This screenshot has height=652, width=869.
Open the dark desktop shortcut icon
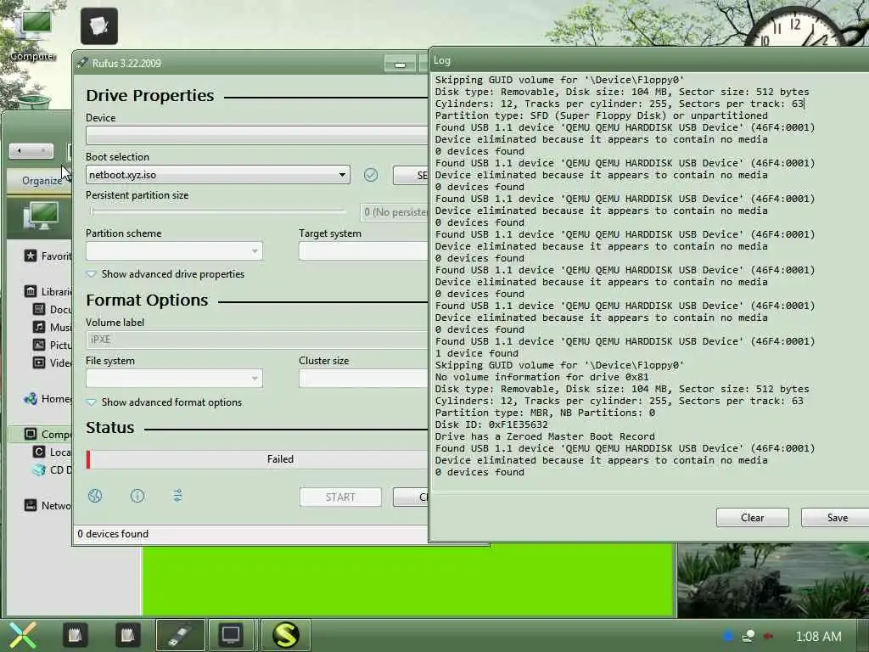[99, 26]
